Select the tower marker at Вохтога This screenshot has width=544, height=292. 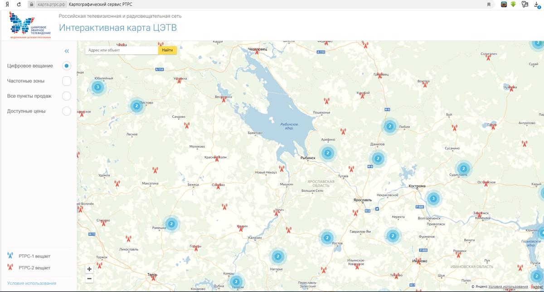pos(425,84)
